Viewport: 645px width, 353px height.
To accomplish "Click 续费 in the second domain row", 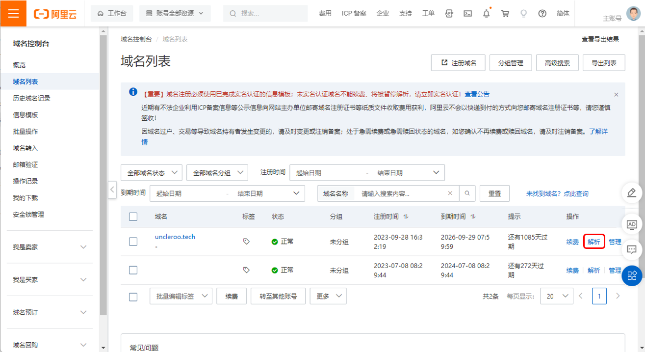I will [x=572, y=271].
